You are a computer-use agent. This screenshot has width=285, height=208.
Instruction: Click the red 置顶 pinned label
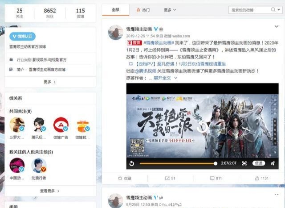(134, 43)
